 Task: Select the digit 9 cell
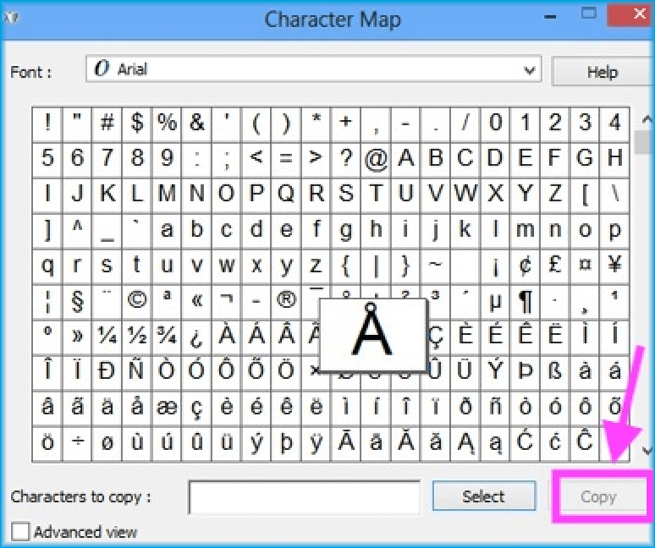(x=167, y=160)
